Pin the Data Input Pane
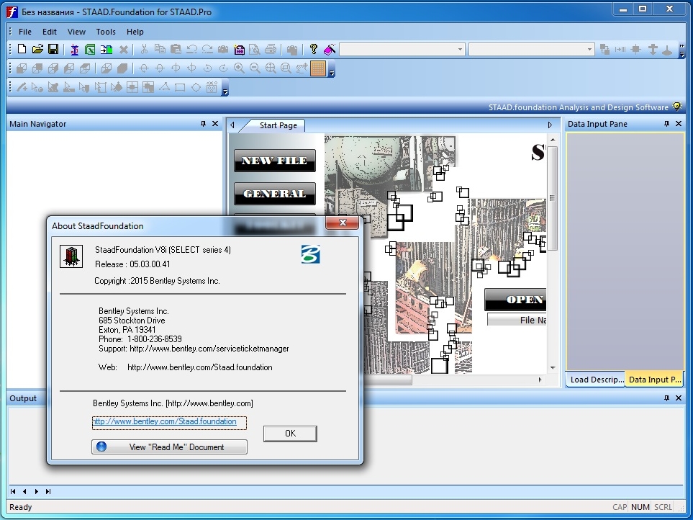The width and height of the screenshot is (693, 520). click(666, 124)
